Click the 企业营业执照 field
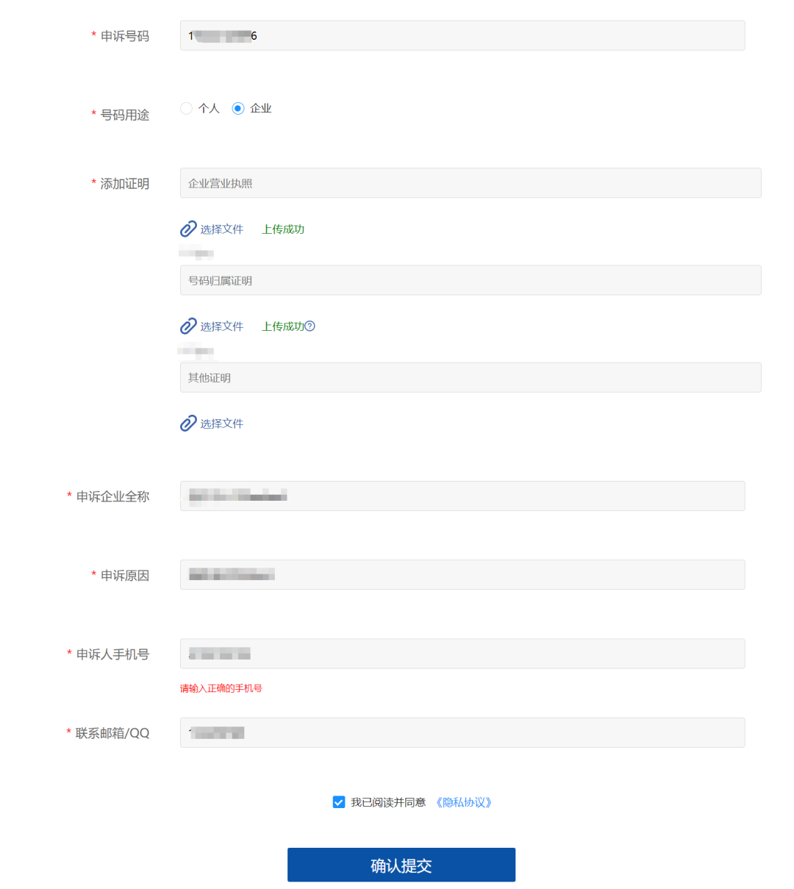 [x=471, y=182]
